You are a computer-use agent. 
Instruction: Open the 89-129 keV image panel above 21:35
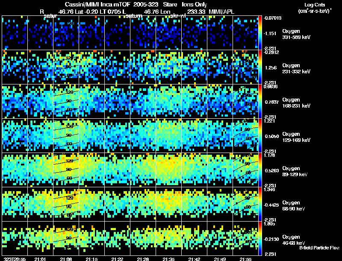coord(168,170)
